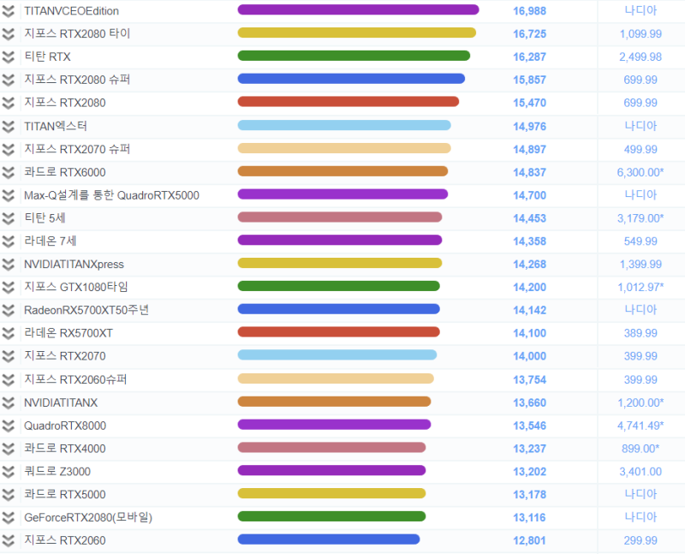Viewport: 685px width, 554px height.
Task: Expand the RadeonRX5700XT50주년 row chevron
Action: pos(9,310)
